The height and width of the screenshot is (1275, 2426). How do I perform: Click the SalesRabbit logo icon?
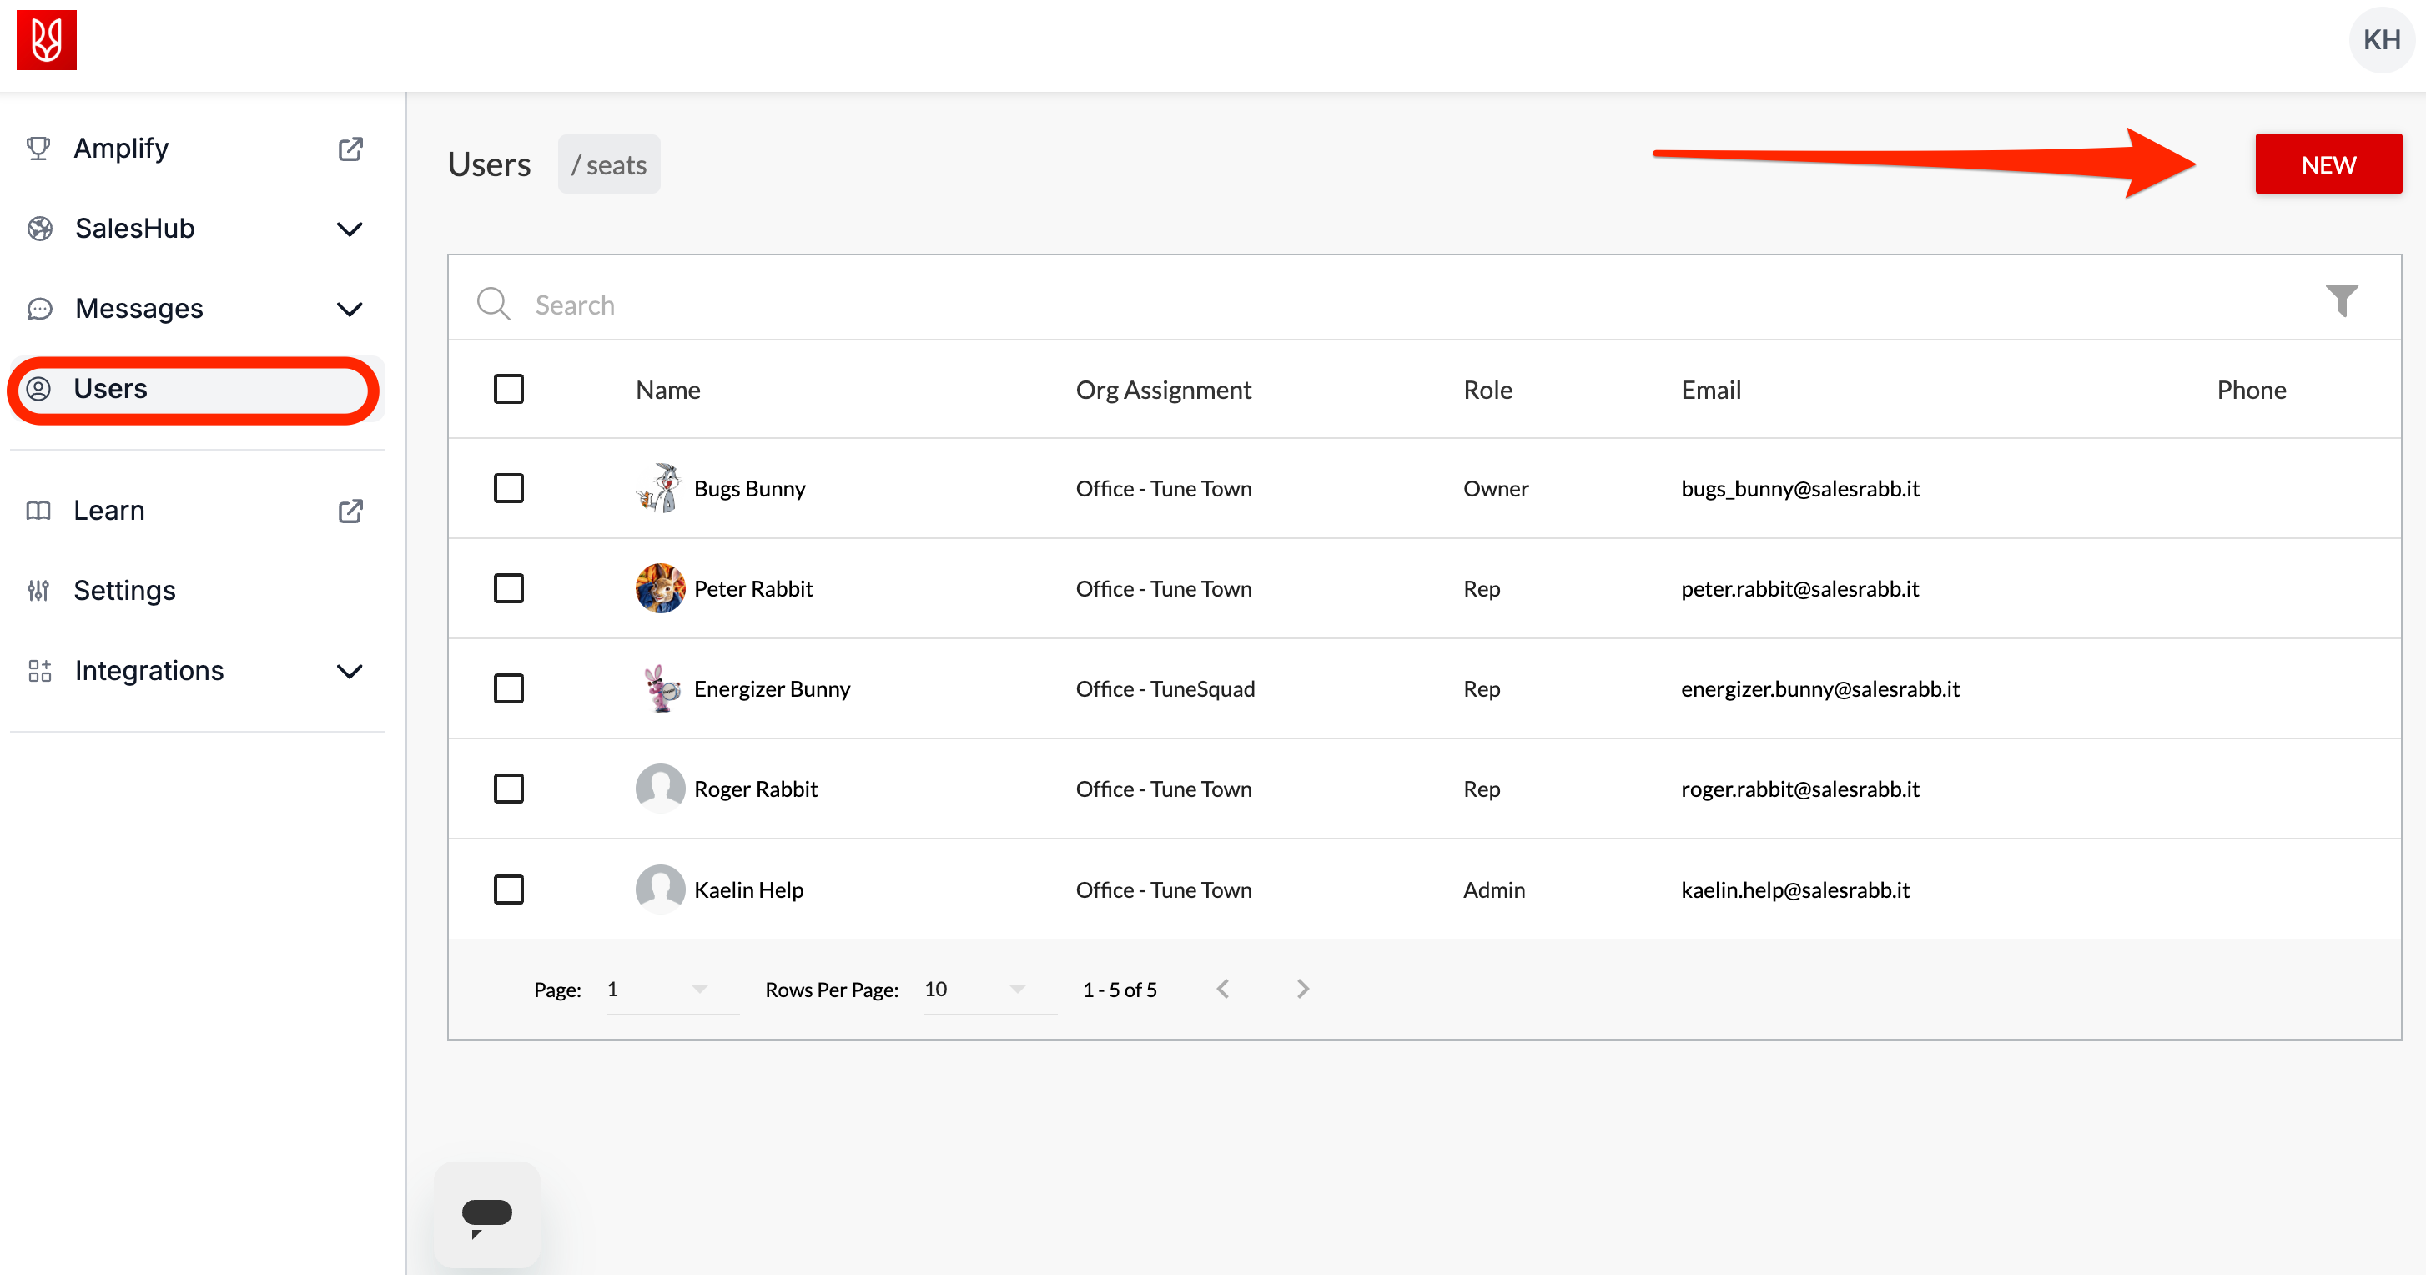[x=46, y=39]
